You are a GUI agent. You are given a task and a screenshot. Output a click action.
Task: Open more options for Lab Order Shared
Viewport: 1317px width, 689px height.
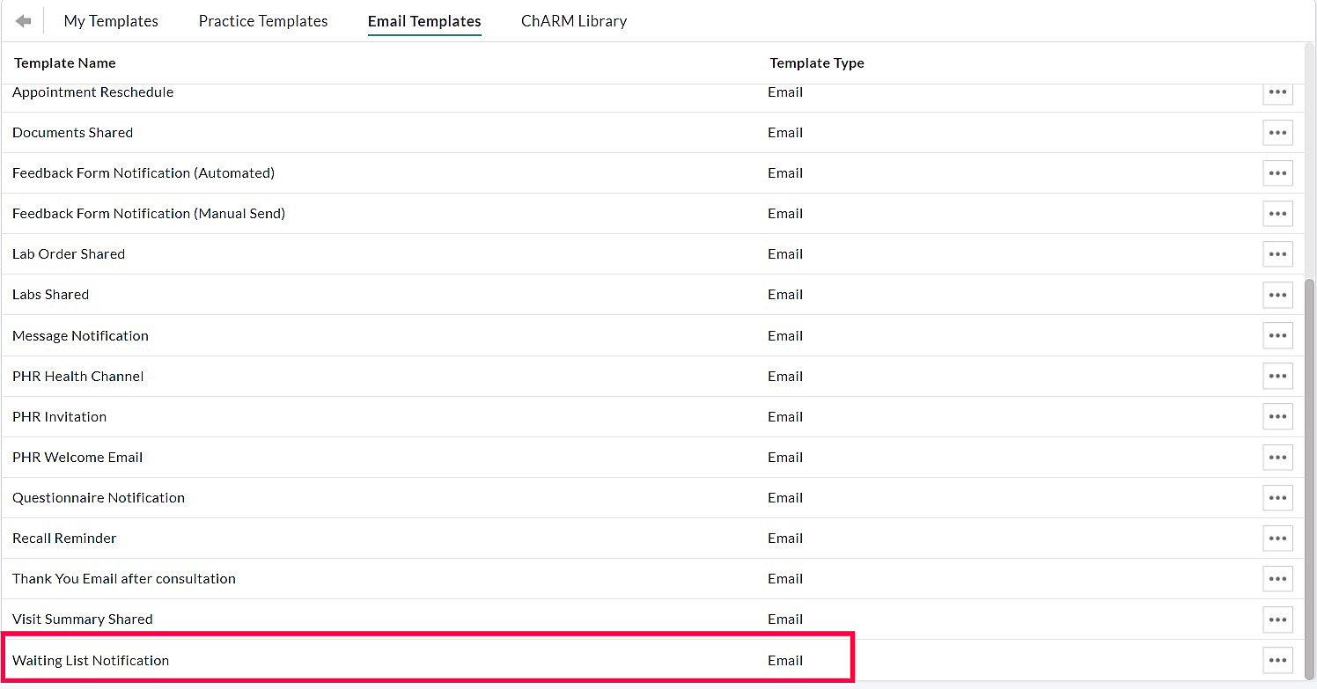point(1277,254)
